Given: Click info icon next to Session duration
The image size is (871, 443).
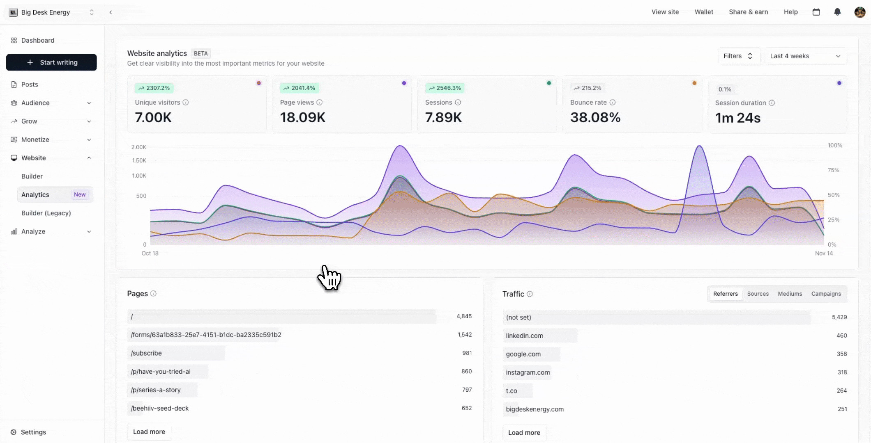Looking at the screenshot, I should 772,103.
